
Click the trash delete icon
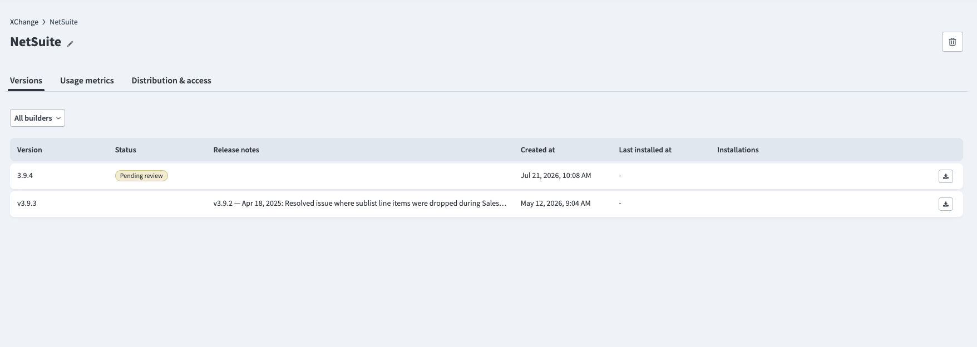coord(952,42)
